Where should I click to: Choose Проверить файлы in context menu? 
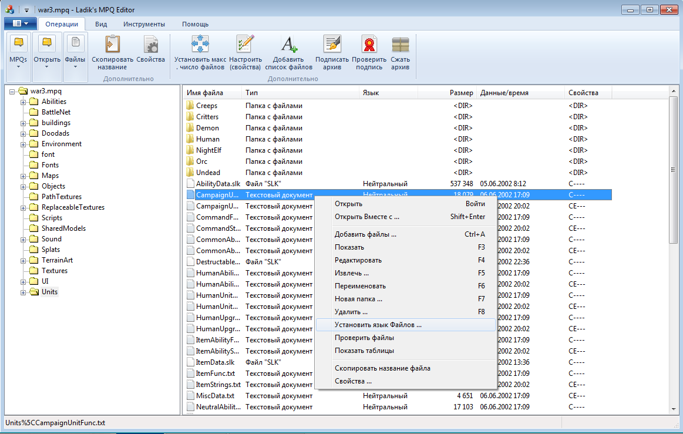tap(406, 338)
